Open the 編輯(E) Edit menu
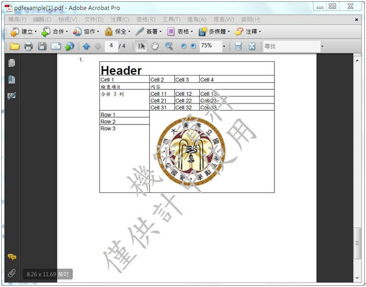 click(x=42, y=20)
